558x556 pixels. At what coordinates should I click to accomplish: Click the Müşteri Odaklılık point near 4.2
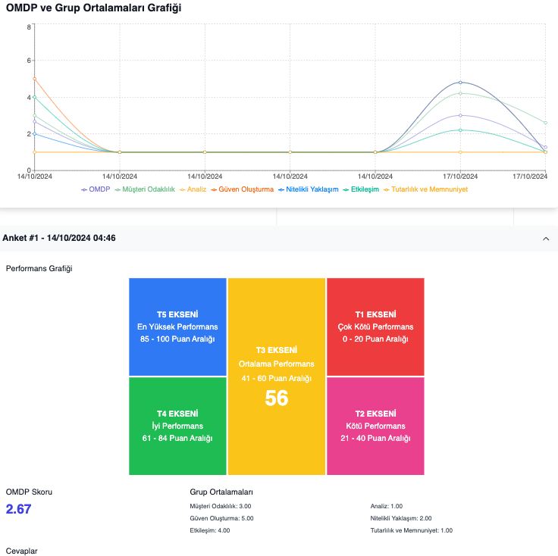[460, 93]
